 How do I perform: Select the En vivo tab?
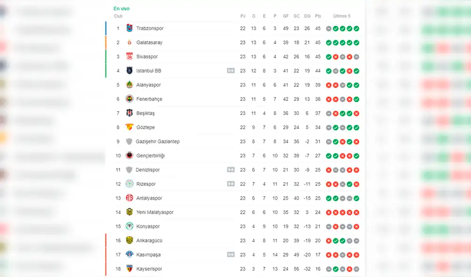pyautogui.click(x=122, y=8)
